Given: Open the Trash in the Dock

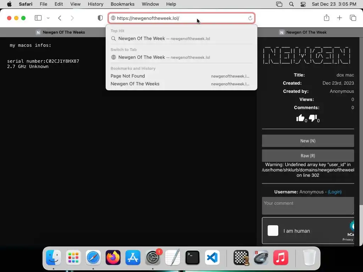Looking at the screenshot, I should pos(309,257).
